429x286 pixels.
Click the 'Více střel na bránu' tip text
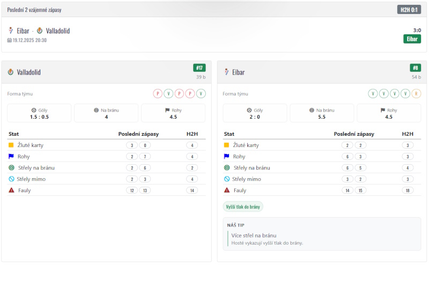click(254, 235)
